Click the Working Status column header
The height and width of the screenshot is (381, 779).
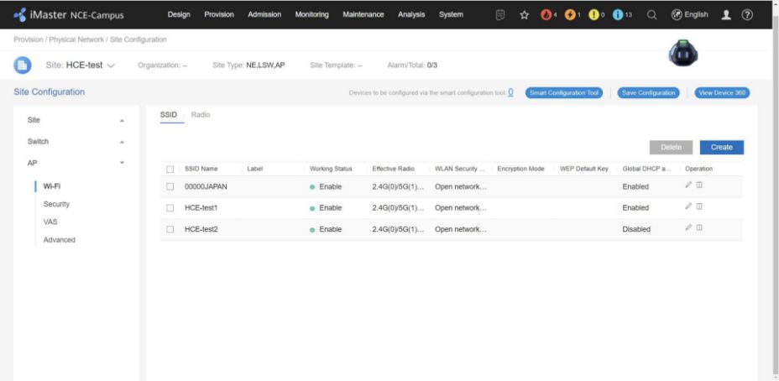[x=331, y=169]
